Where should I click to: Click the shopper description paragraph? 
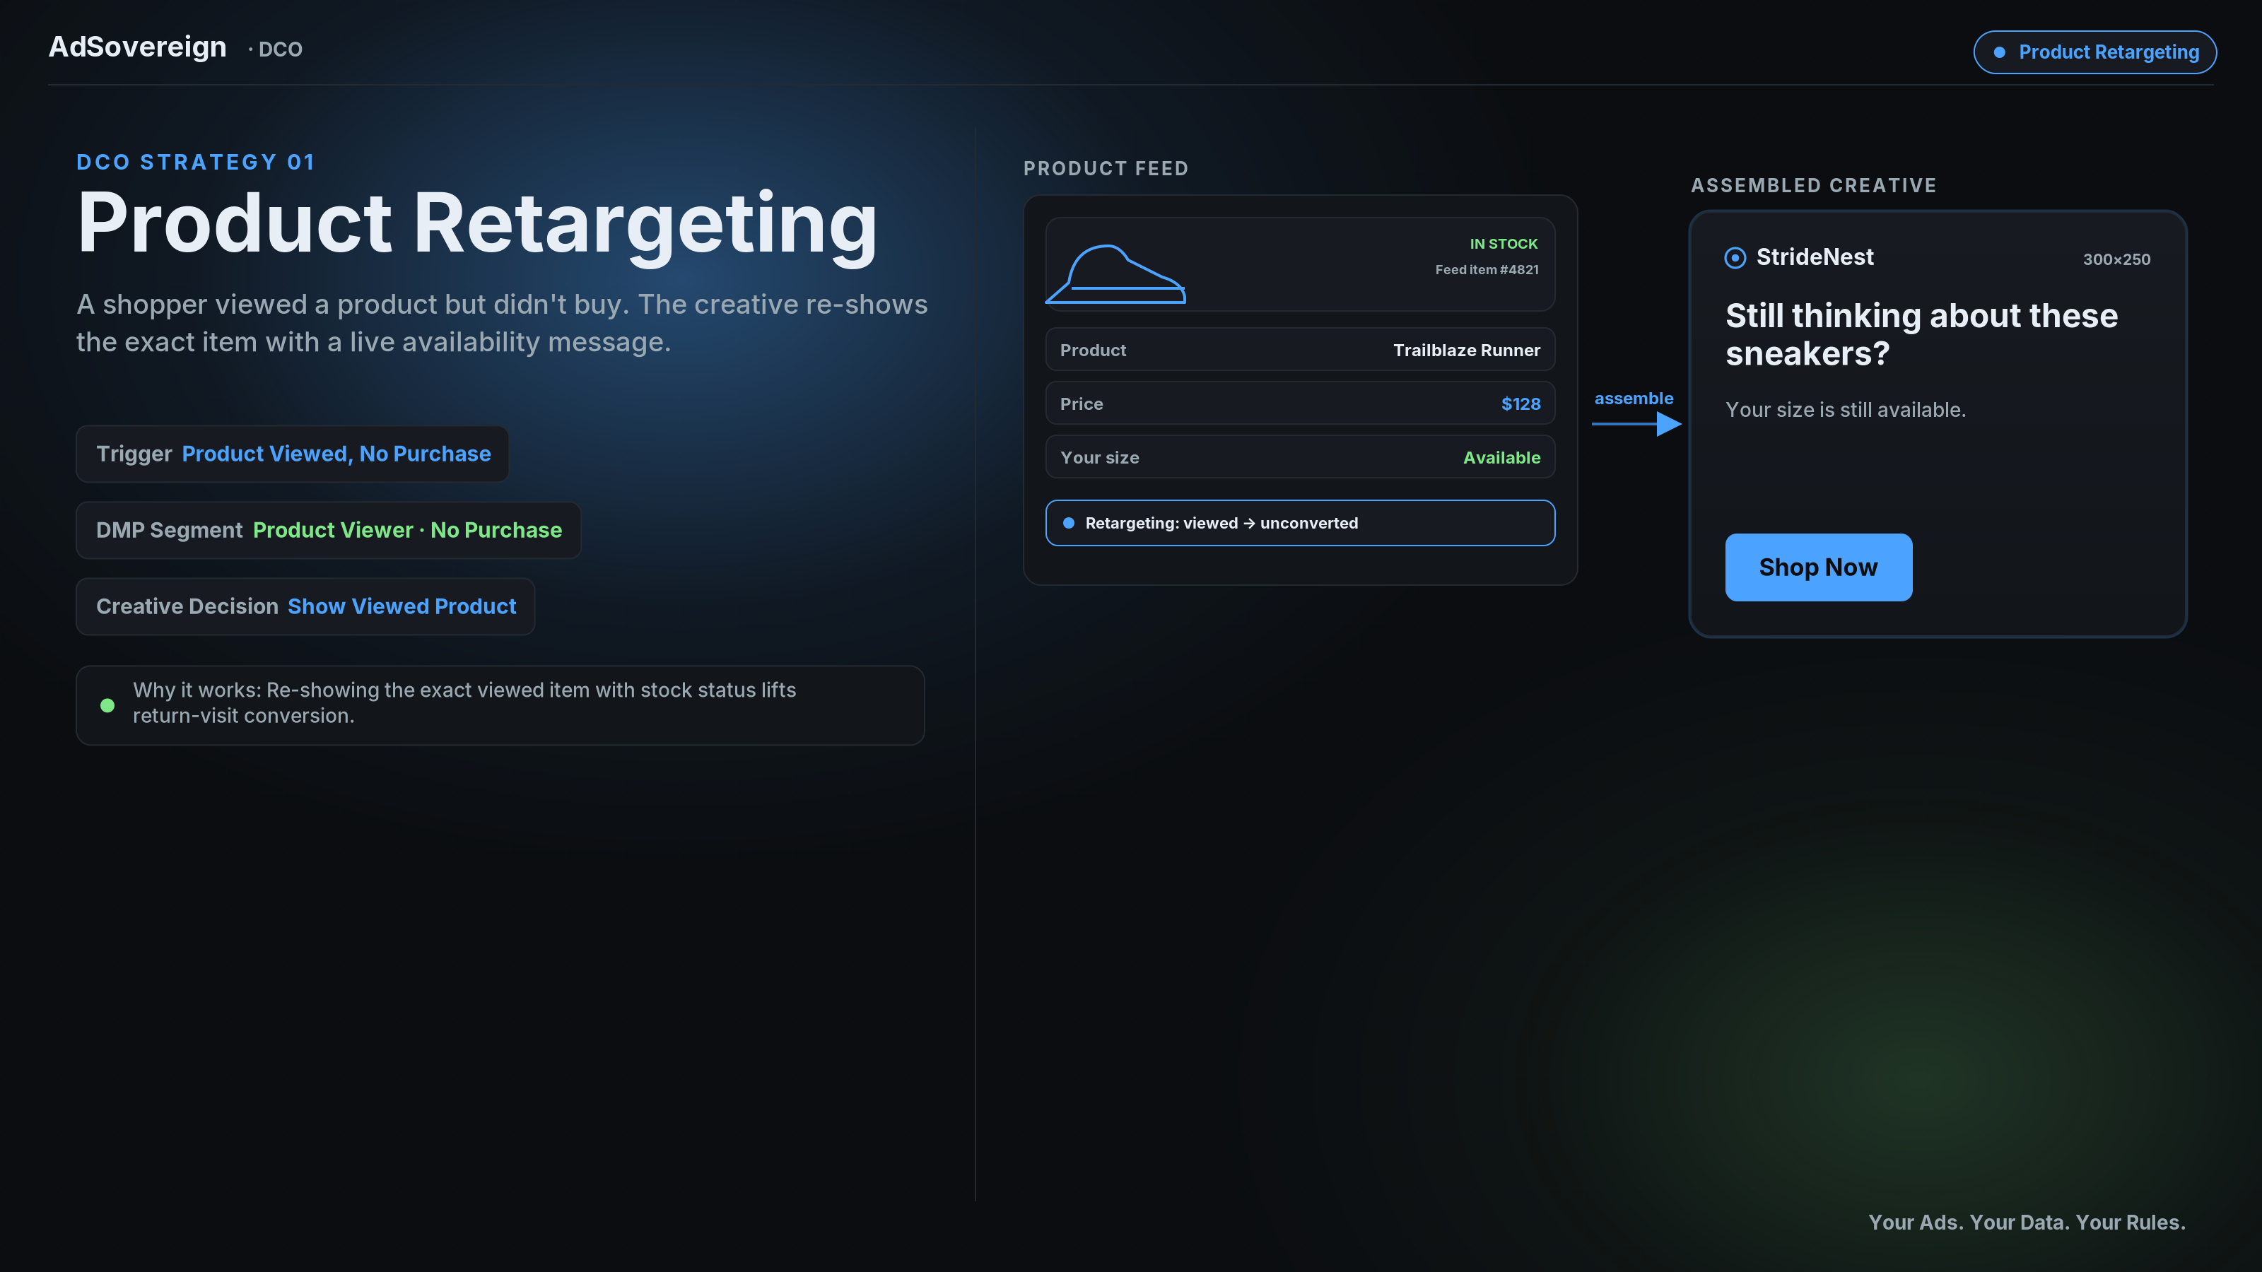[x=501, y=323]
